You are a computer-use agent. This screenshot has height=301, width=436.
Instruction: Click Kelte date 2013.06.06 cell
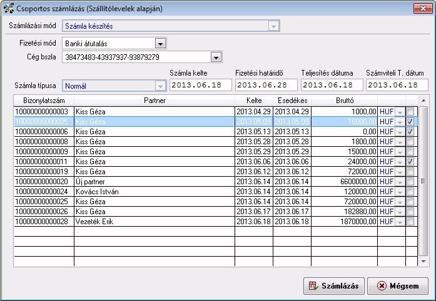[254, 162]
